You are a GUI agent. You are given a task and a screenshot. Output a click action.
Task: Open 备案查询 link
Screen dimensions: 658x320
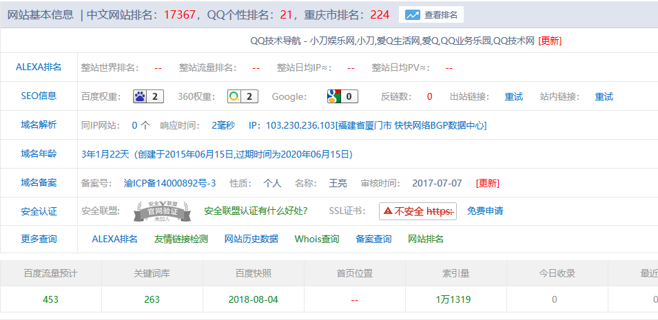[x=373, y=239]
